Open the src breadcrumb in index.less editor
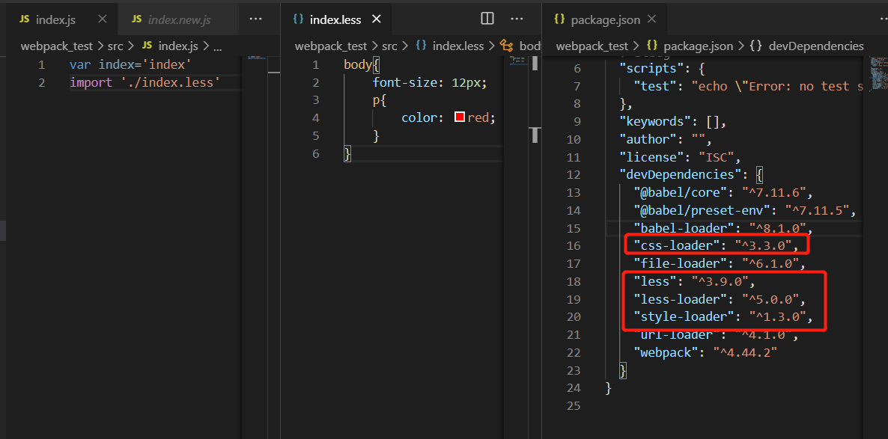 (x=389, y=46)
